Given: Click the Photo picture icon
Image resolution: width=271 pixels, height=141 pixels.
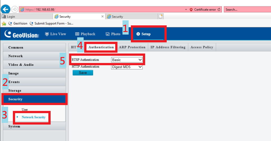Looking at the screenshot, I should [x=108, y=34].
